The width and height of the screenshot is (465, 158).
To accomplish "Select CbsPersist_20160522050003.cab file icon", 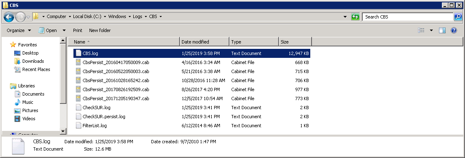I will coord(78,71).
